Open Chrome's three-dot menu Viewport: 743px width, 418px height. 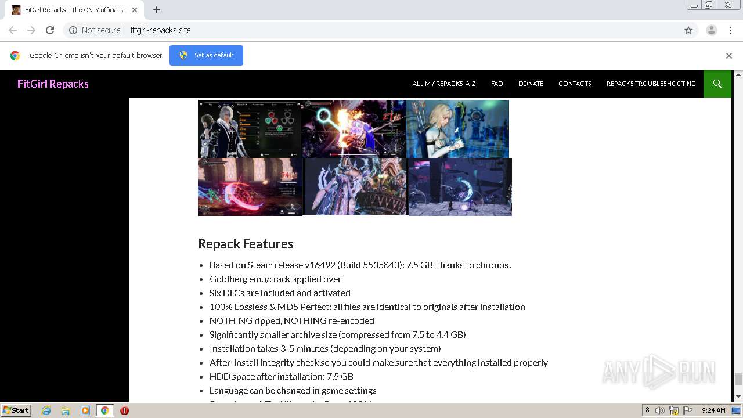(x=731, y=30)
